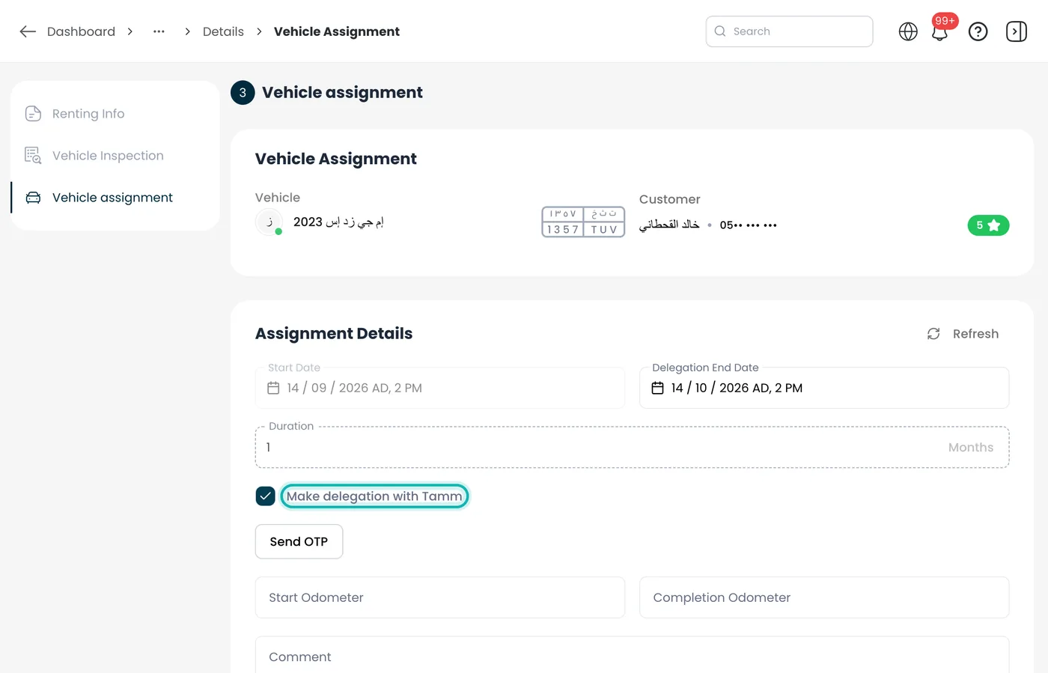The width and height of the screenshot is (1048, 673).
Task: Open the notifications bell
Action: tap(939, 33)
